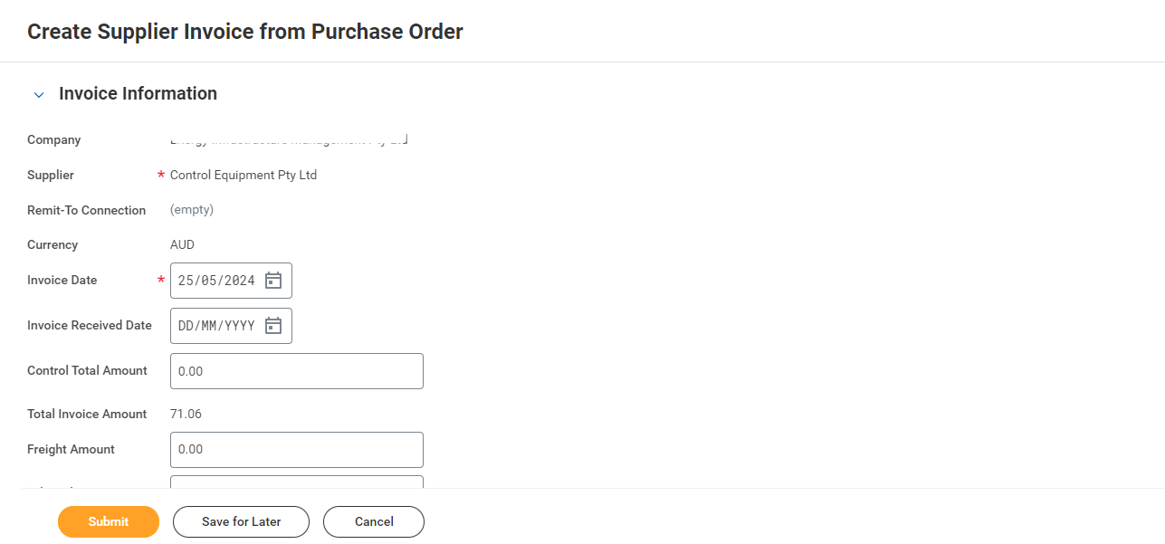Click the Control Total Amount label

click(x=87, y=371)
